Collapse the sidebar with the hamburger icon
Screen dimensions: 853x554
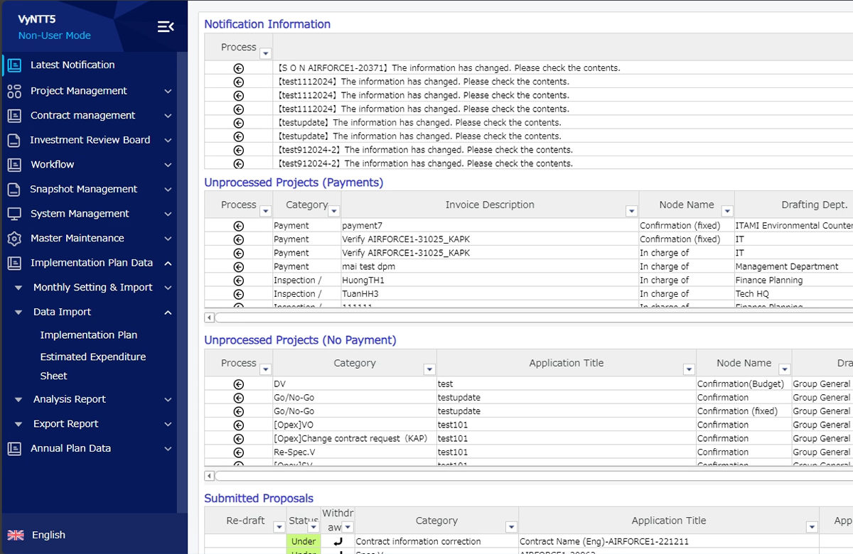[166, 27]
